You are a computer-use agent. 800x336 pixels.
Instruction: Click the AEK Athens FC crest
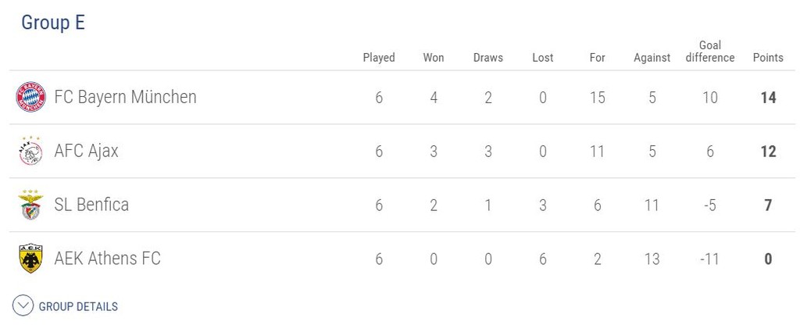point(30,259)
